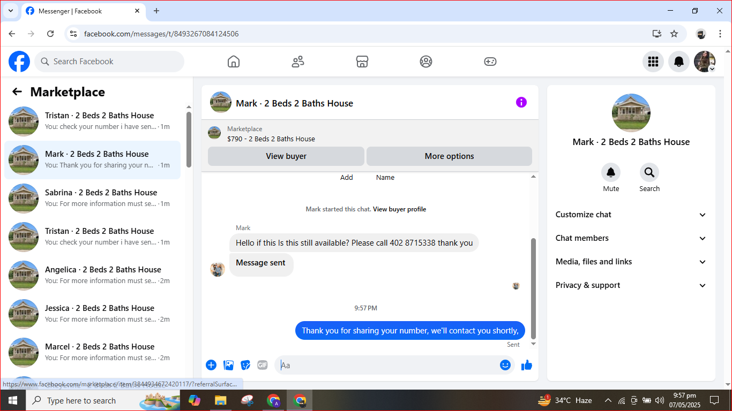The height and width of the screenshot is (411, 732).
Task: Click the install app icon in address bar
Action: [657, 34]
